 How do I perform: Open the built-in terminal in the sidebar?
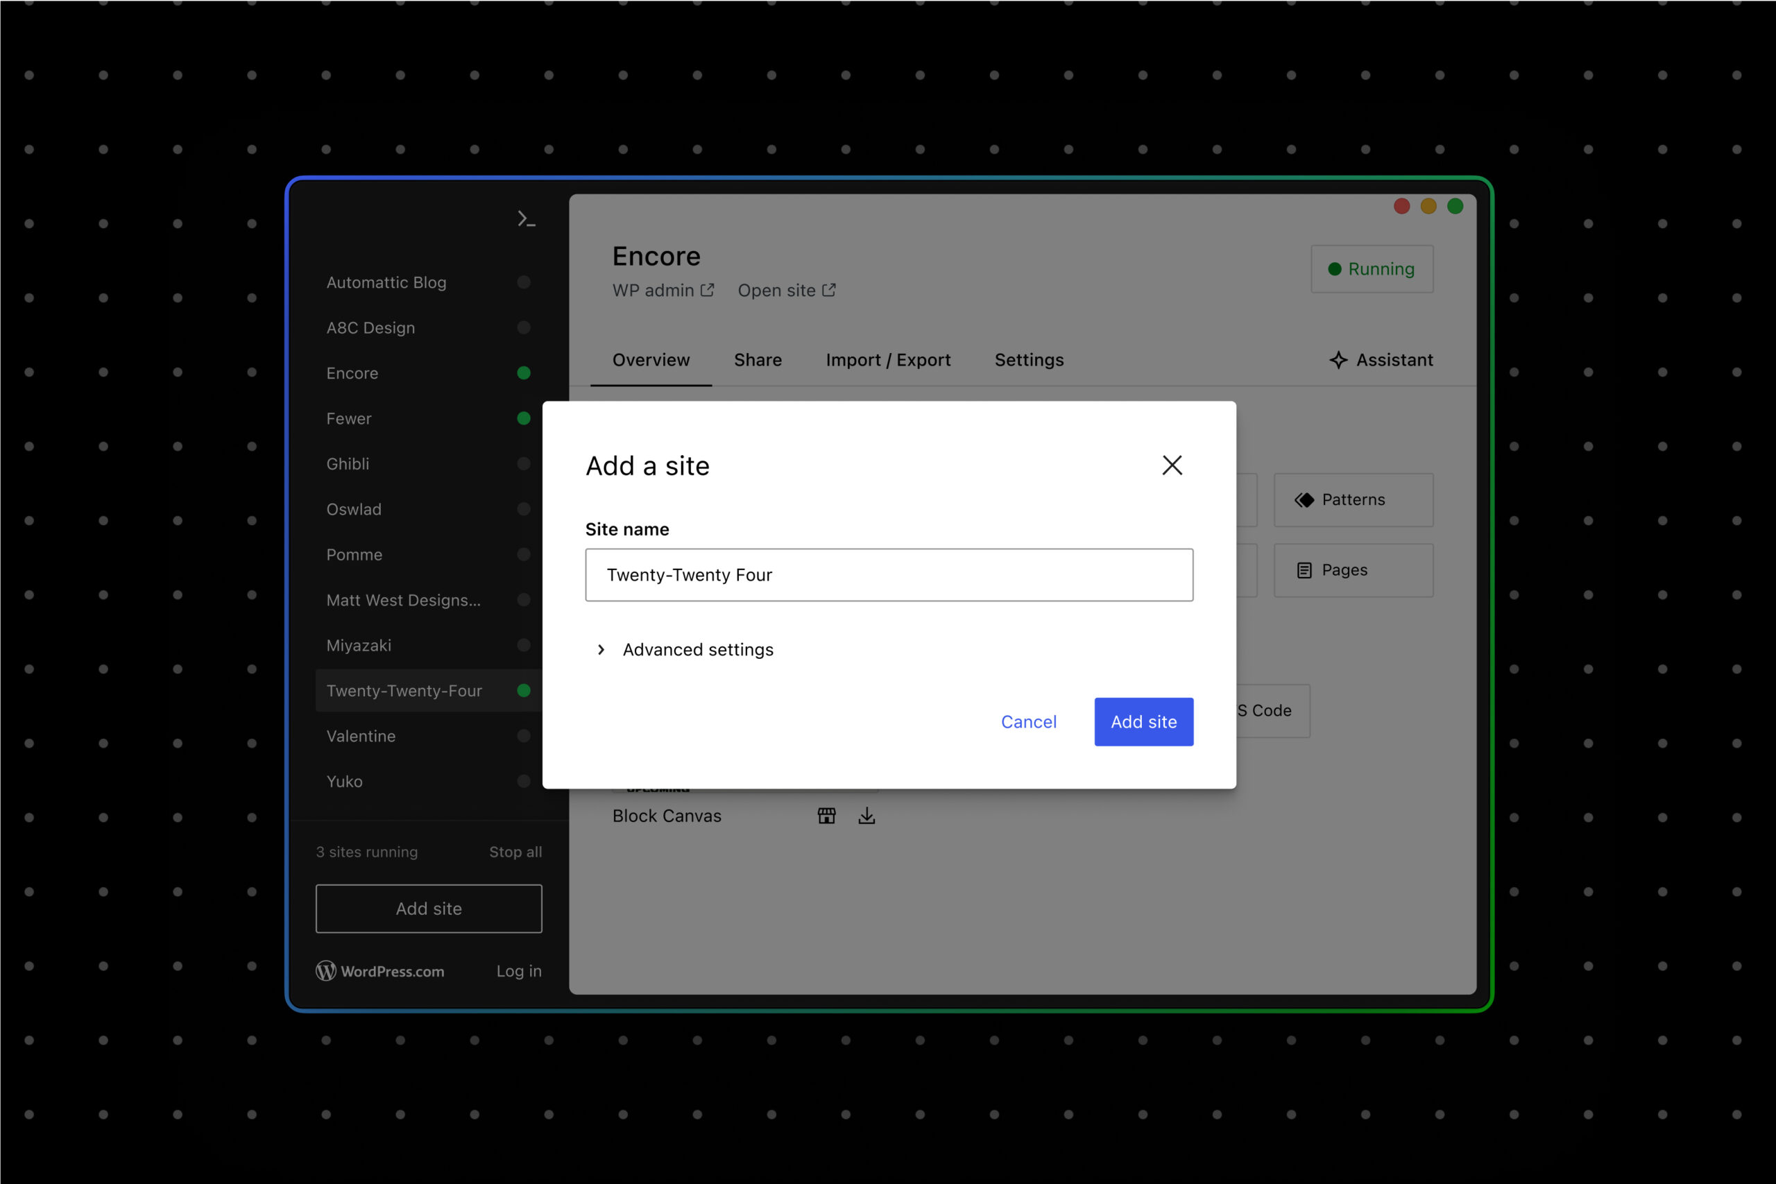click(x=527, y=218)
